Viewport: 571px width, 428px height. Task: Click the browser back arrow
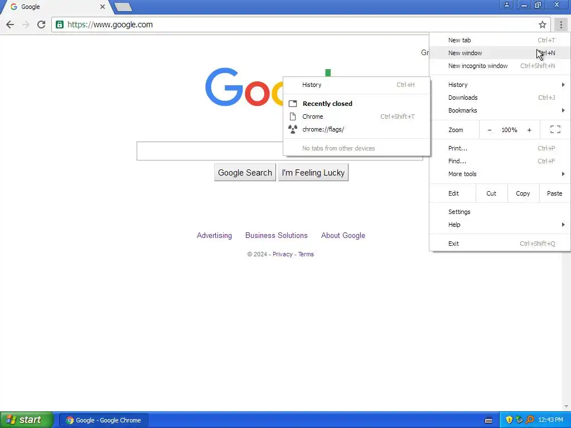10,25
